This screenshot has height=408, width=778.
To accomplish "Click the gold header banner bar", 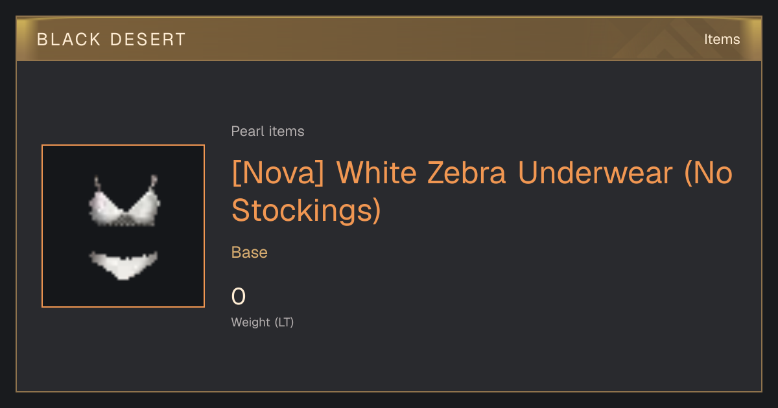I will [x=389, y=39].
